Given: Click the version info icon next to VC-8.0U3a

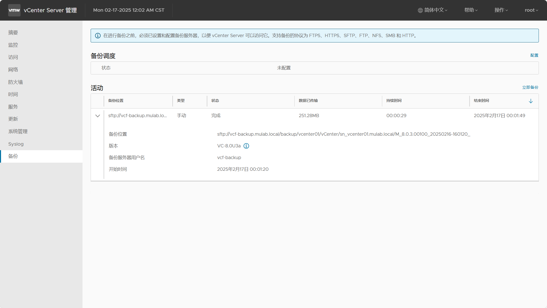Looking at the screenshot, I should [x=246, y=146].
